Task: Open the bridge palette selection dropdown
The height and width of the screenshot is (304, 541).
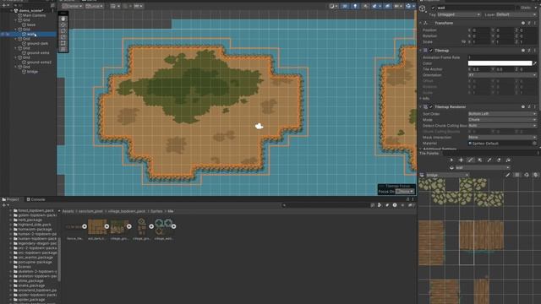Action: [x=447, y=175]
